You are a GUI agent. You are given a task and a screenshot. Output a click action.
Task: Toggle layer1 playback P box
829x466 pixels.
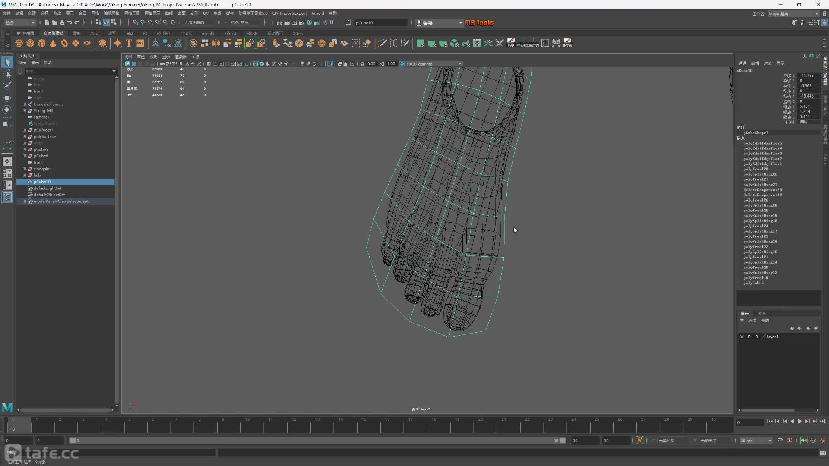(x=749, y=337)
